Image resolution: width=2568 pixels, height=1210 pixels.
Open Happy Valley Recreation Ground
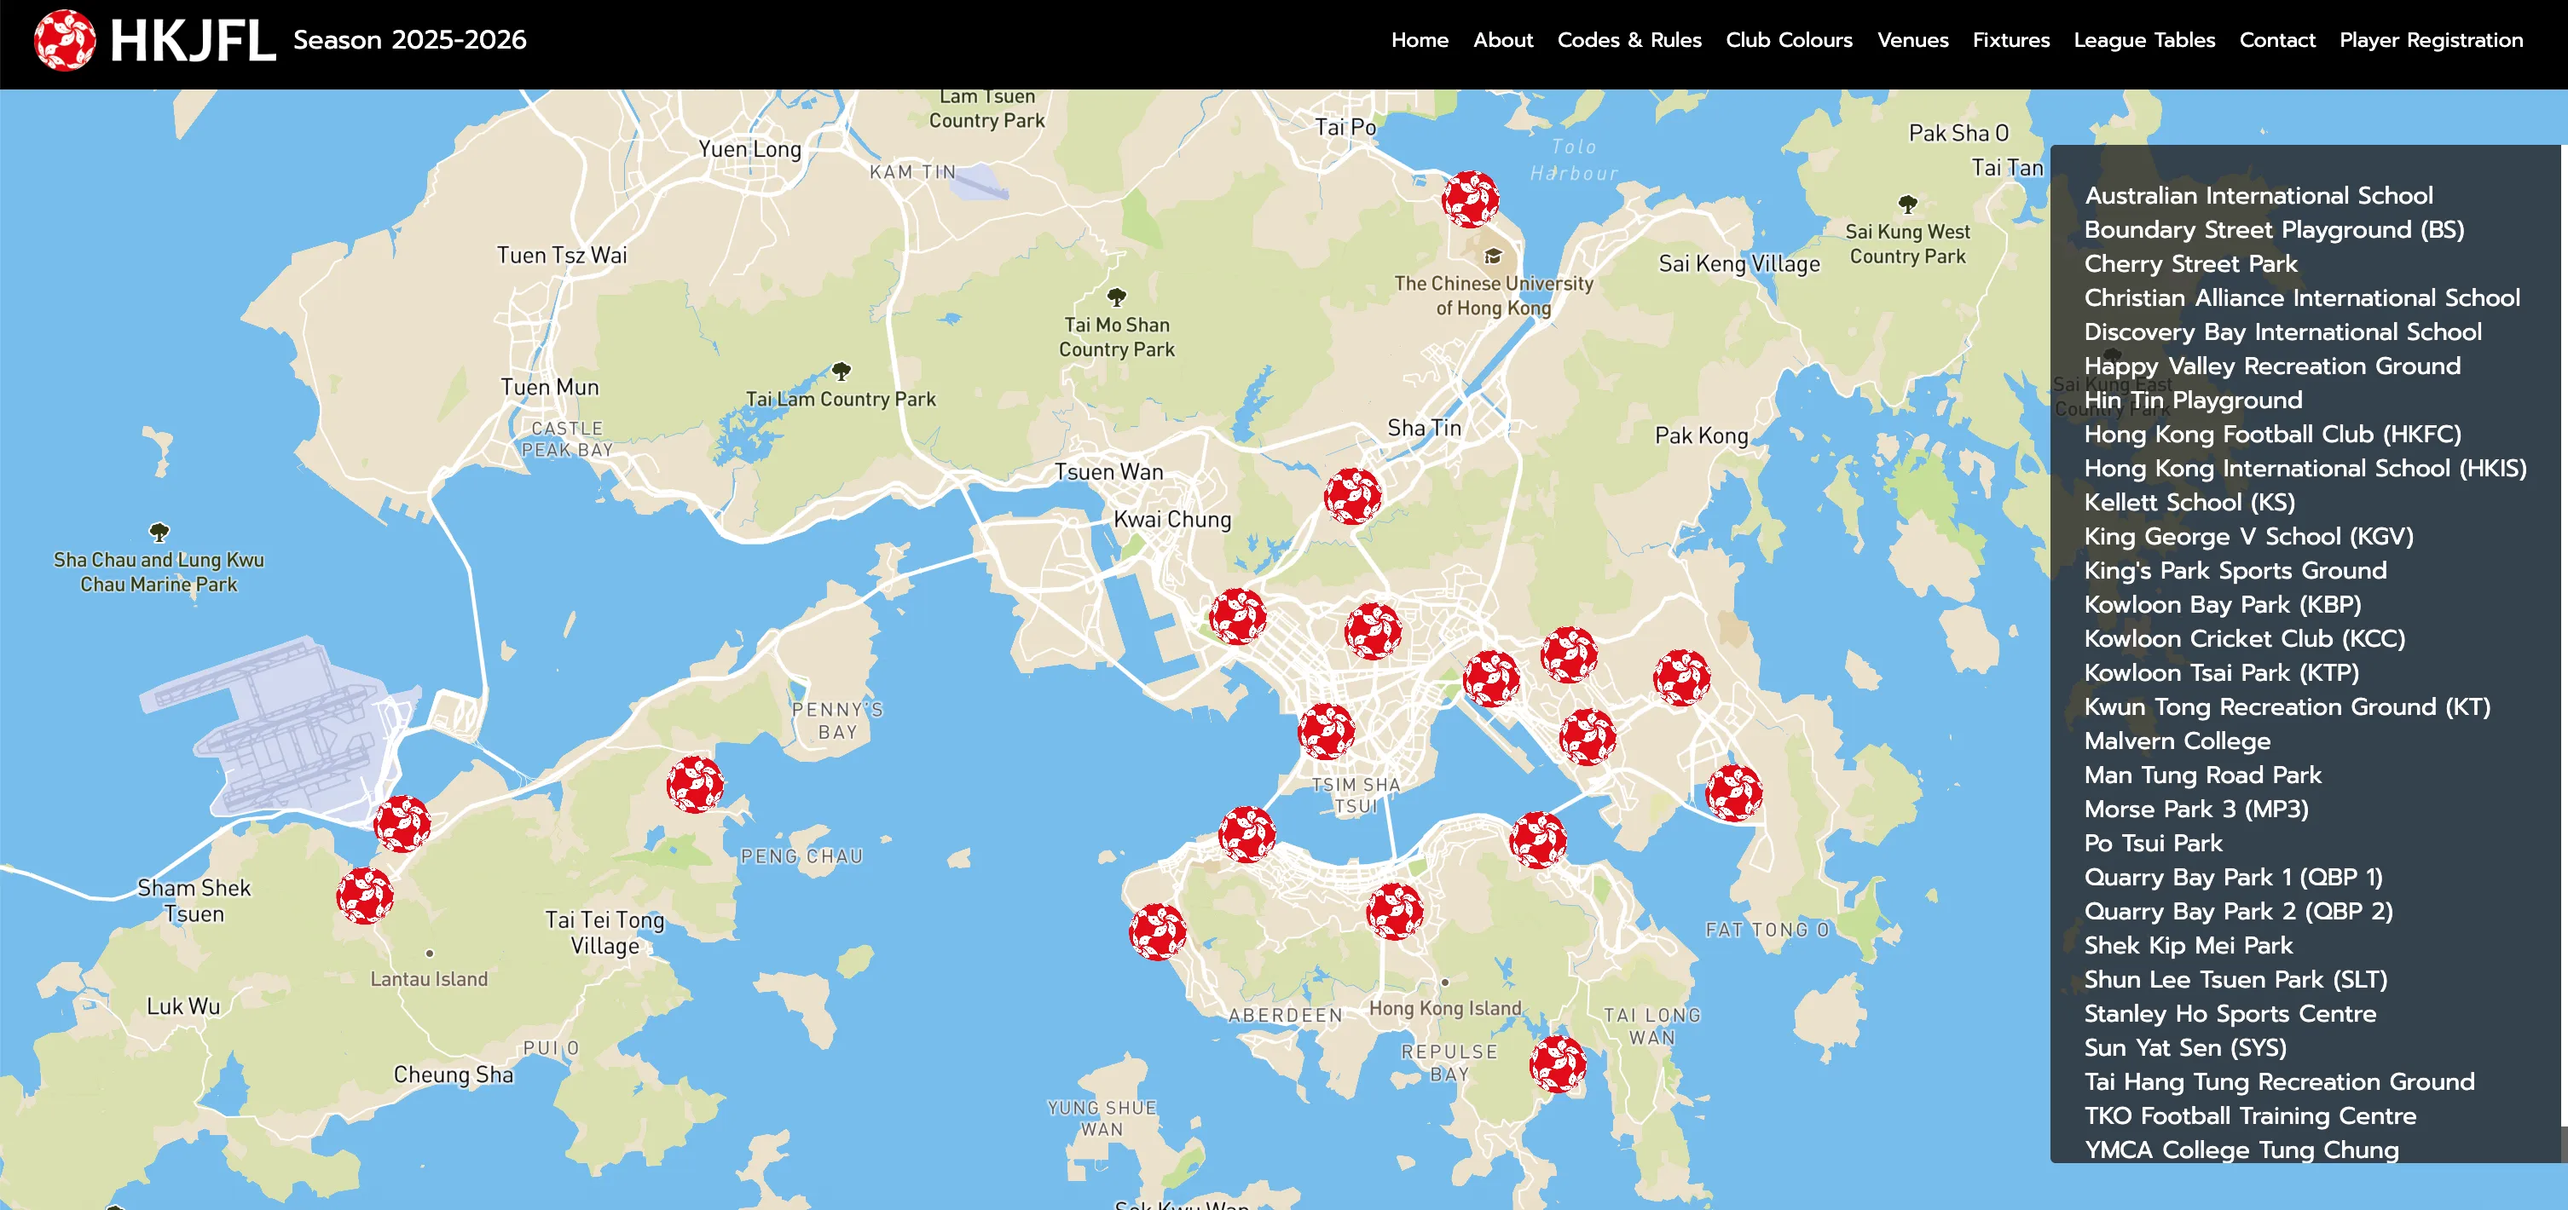pos(2272,366)
